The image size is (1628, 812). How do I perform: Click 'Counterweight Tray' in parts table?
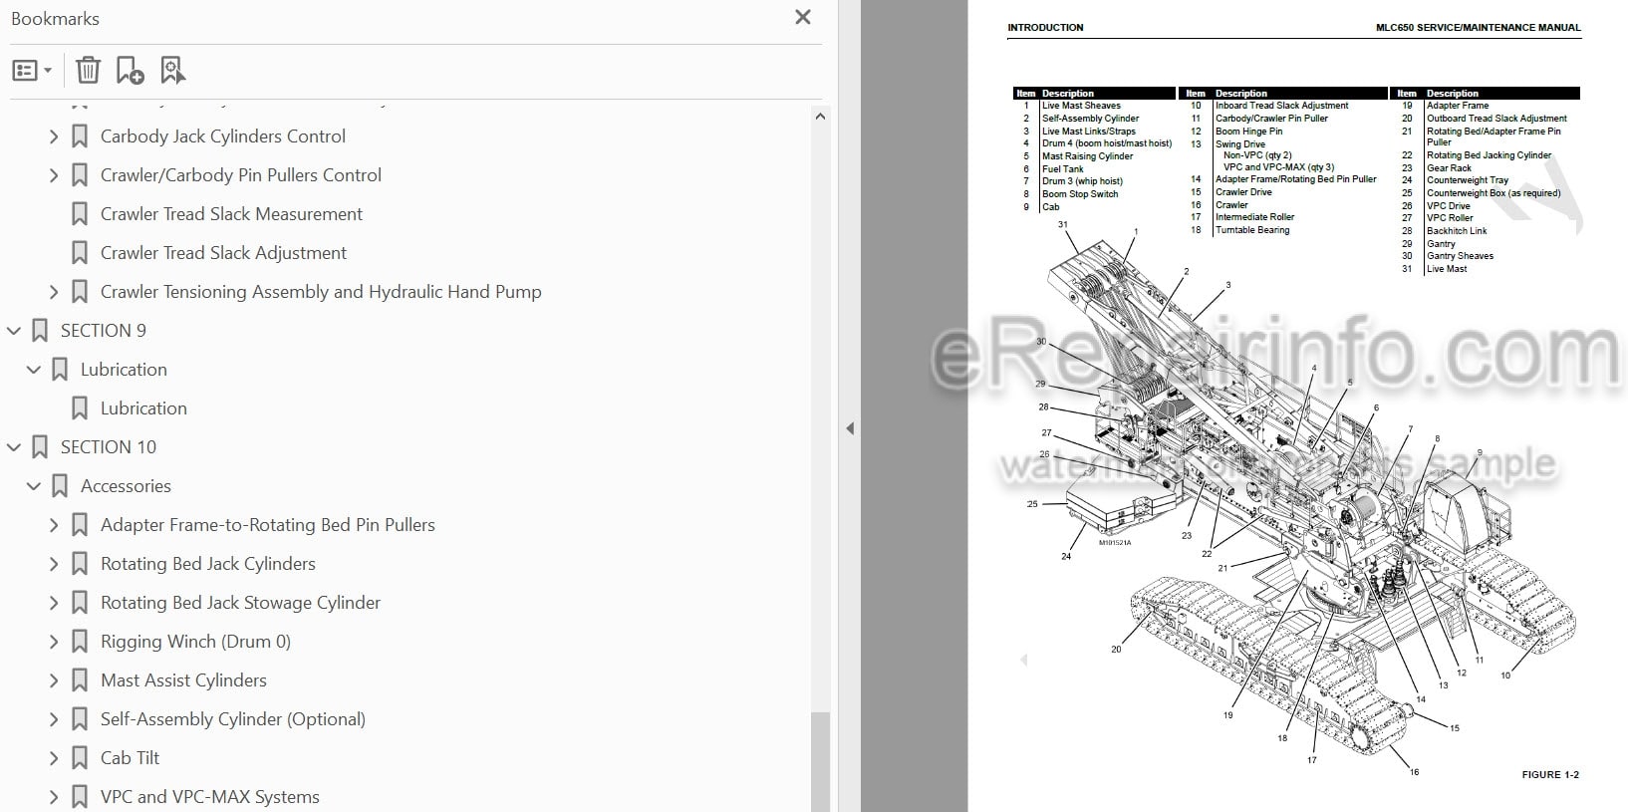(x=1468, y=180)
